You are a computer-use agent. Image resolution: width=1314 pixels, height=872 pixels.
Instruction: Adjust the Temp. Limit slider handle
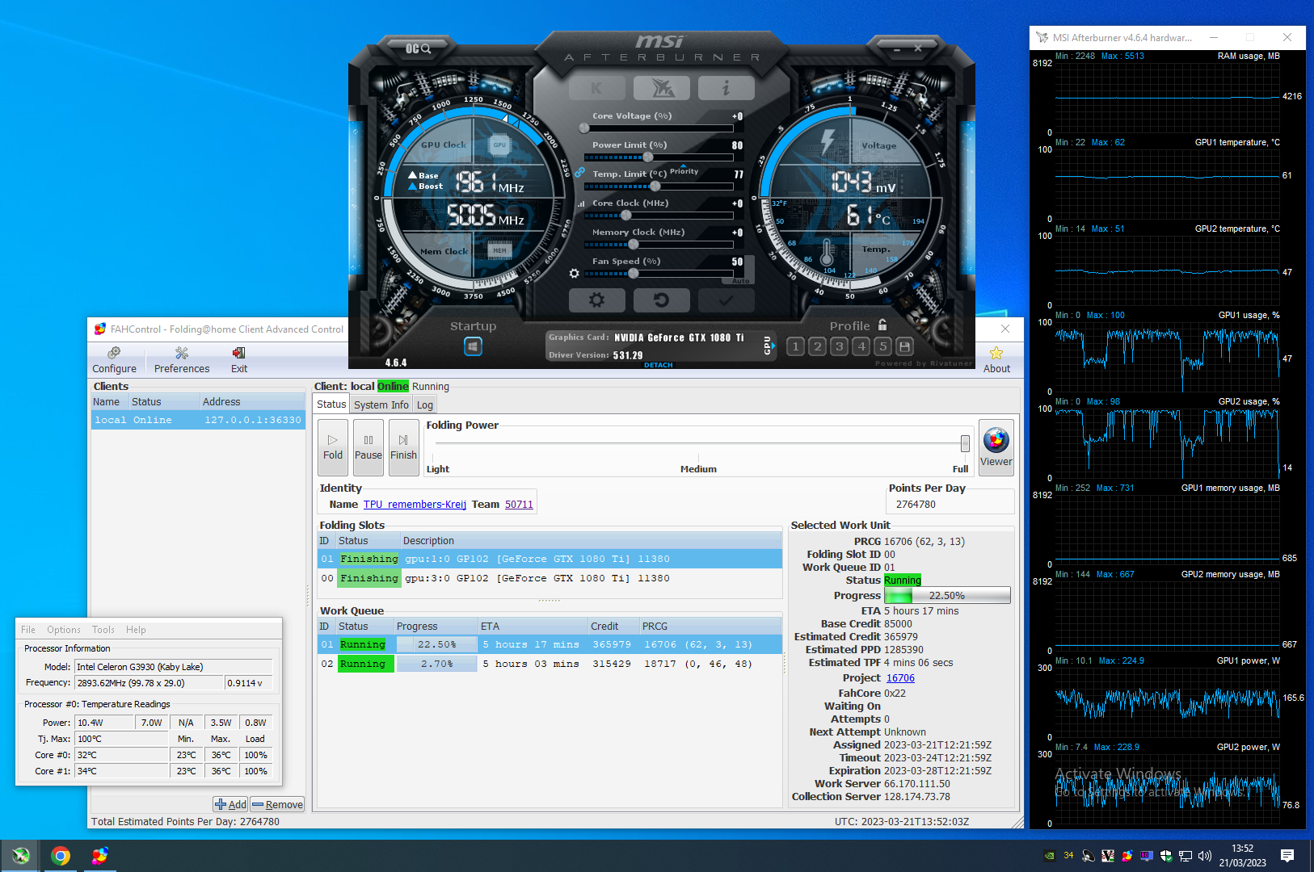(655, 186)
